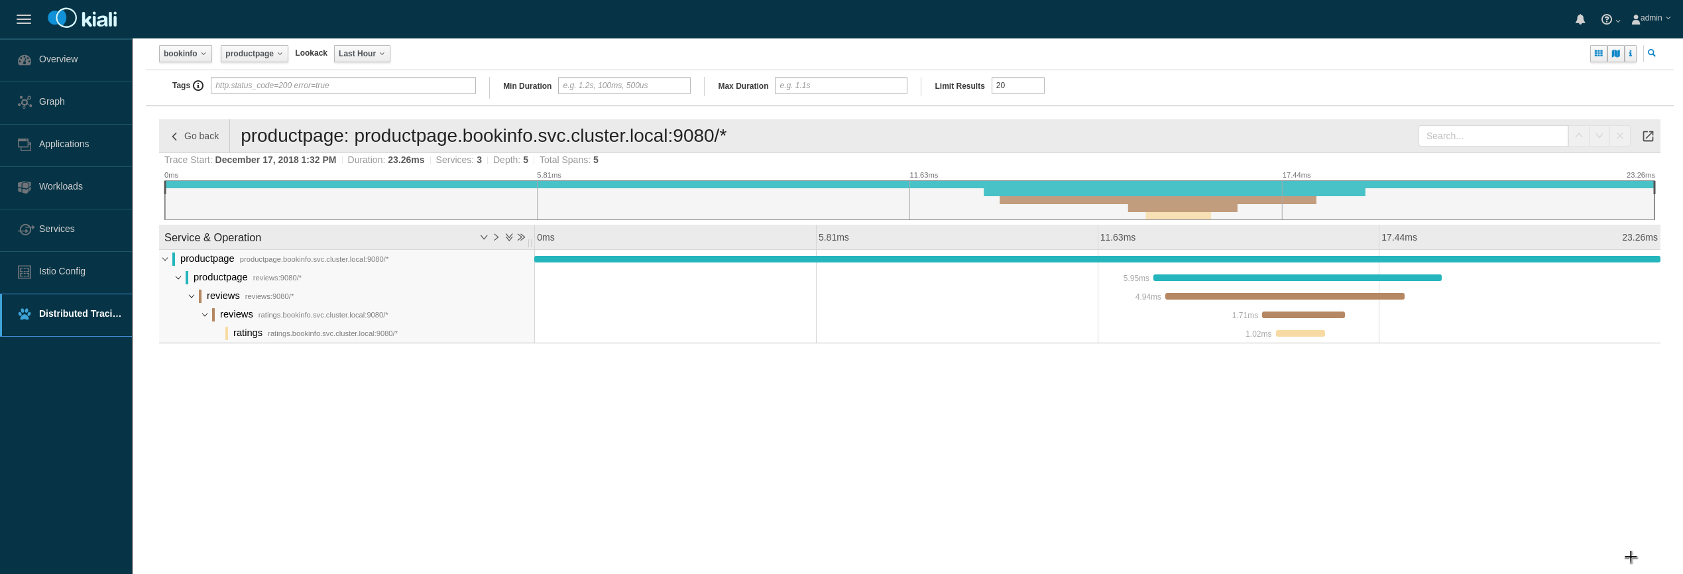Toggle the map view button

click(x=1616, y=54)
